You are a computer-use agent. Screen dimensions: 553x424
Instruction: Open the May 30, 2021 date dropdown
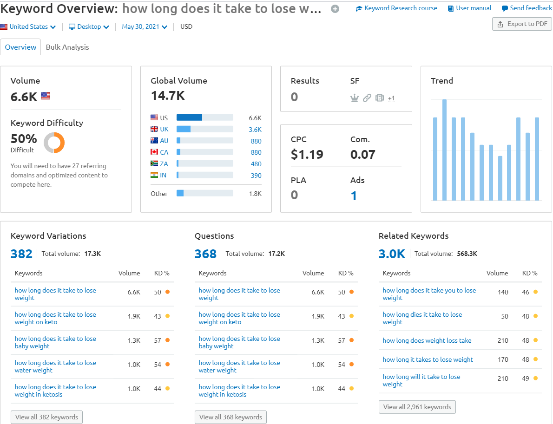[x=144, y=27]
